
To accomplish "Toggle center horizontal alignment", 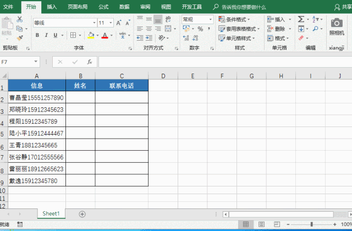I will (x=149, y=29).
